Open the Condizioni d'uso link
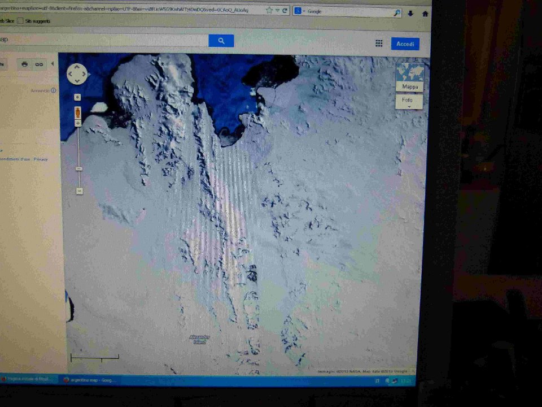This screenshot has height=407, width=542. (15, 159)
